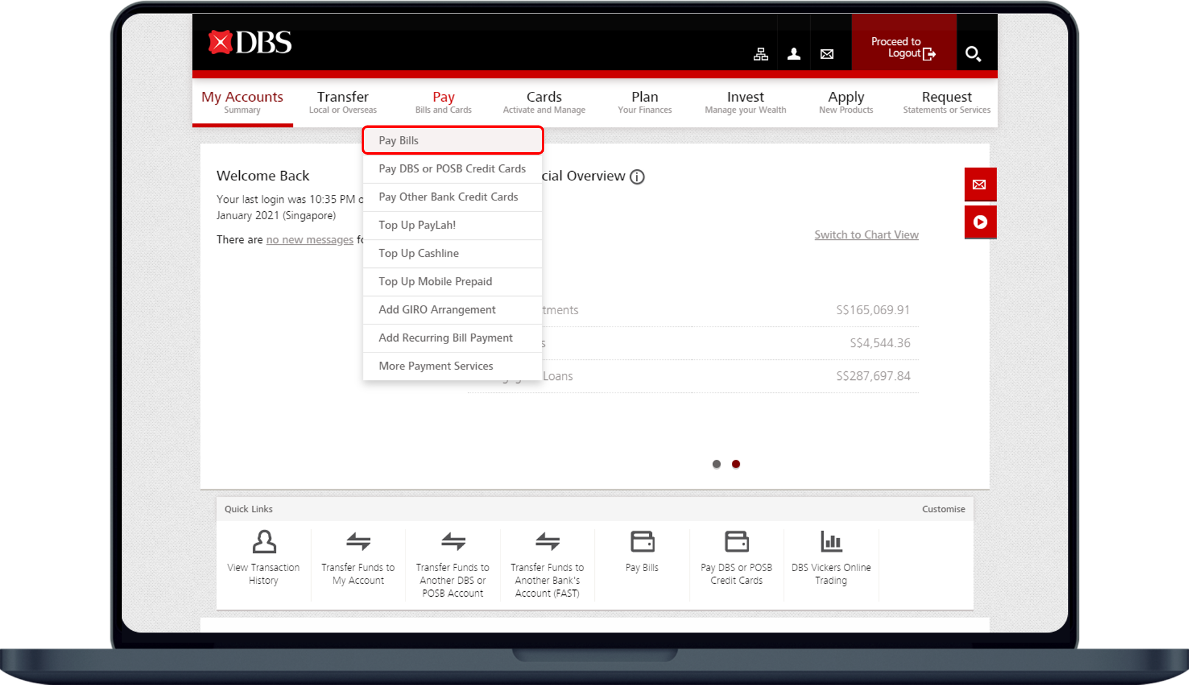Image resolution: width=1189 pixels, height=685 pixels.
Task: Click the S$287,697.84 loans amount
Action: tap(873, 376)
